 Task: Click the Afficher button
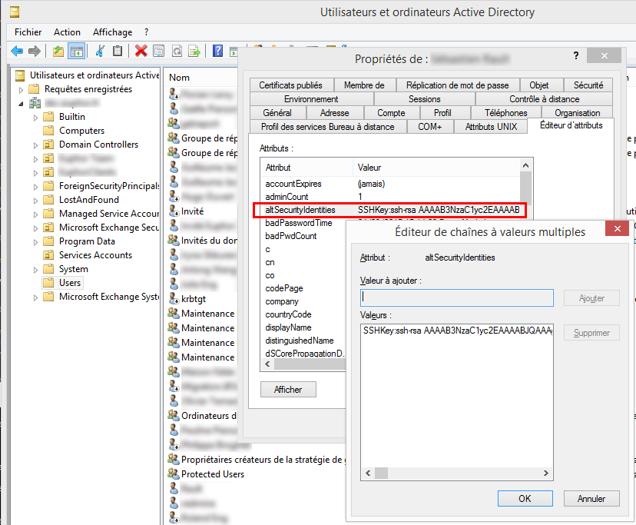coord(288,390)
